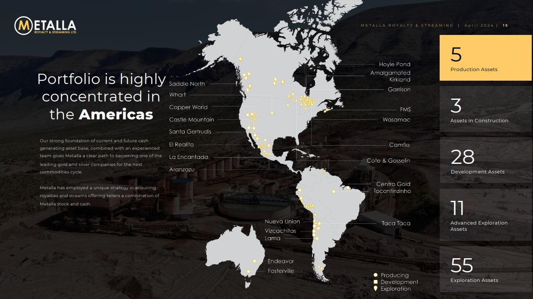
Task: Select the 3 Assets in Construction card
Action: [x=485, y=109]
